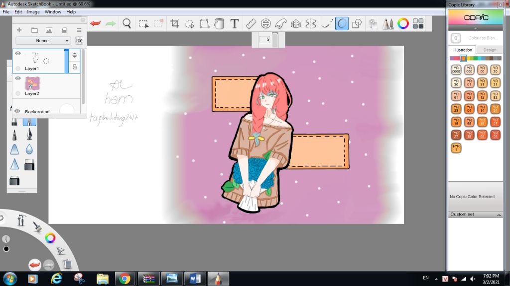Click the brush size value 5
Screen dimensions: 510x286
(267, 40)
